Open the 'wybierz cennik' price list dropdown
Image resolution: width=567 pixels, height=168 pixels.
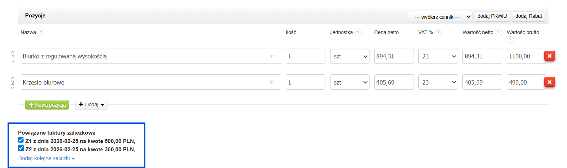click(440, 17)
